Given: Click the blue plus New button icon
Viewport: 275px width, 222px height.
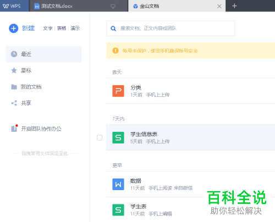Looking at the screenshot, I should click(x=14, y=29).
